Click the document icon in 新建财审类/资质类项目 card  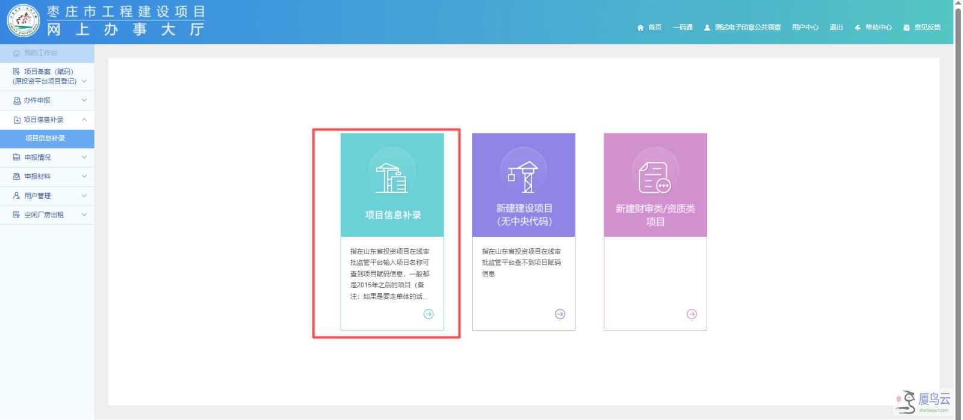click(655, 178)
